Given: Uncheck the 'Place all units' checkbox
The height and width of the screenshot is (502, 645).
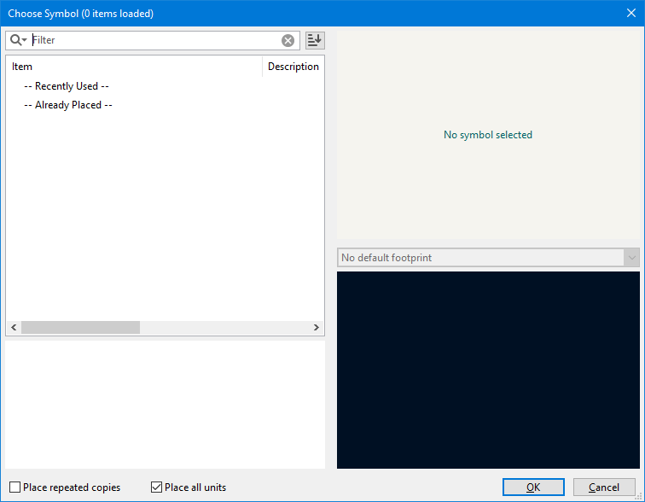Looking at the screenshot, I should pos(156,487).
